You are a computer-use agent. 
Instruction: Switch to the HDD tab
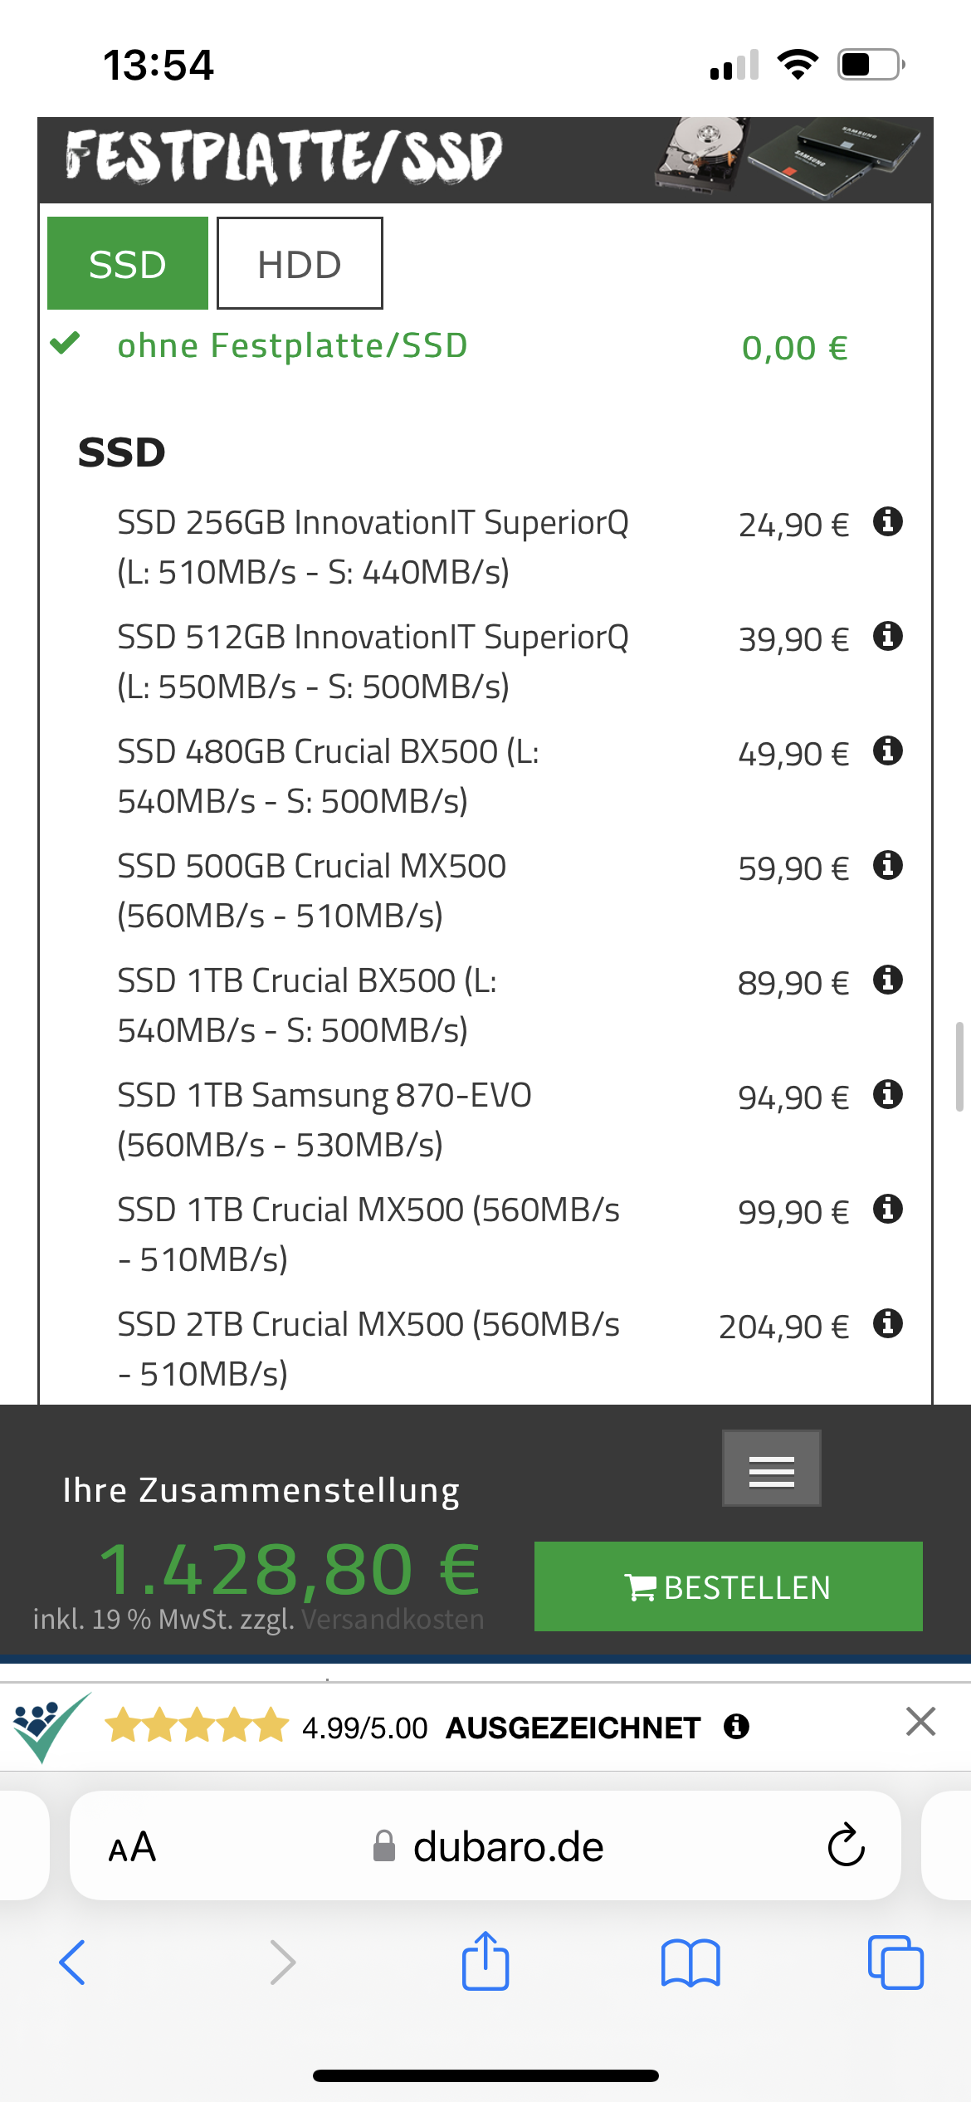click(x=300, y=264)
